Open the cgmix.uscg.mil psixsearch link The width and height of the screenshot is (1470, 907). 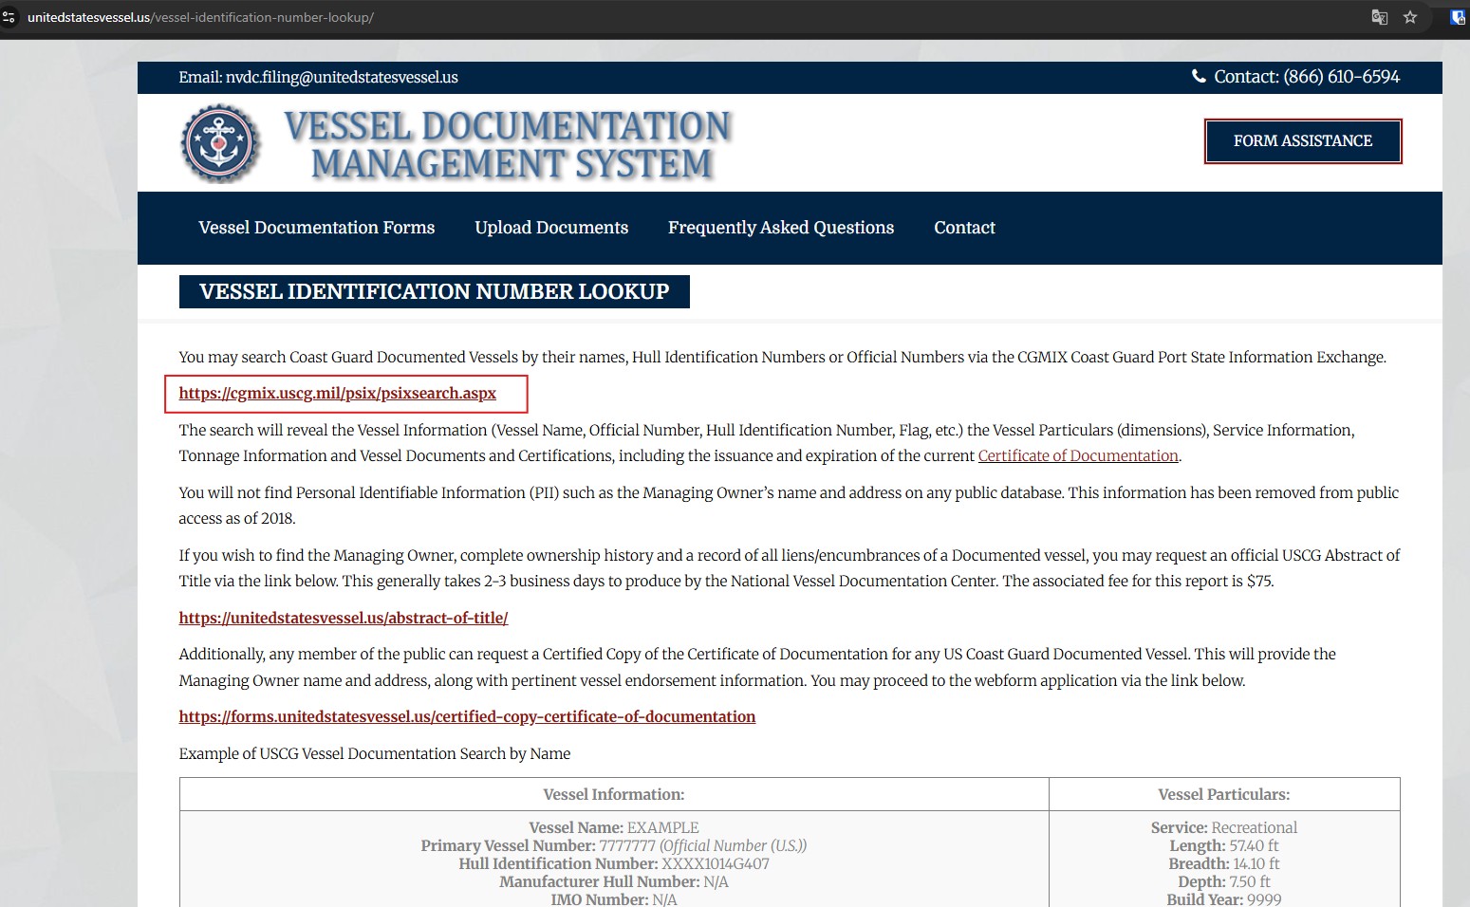337,393
